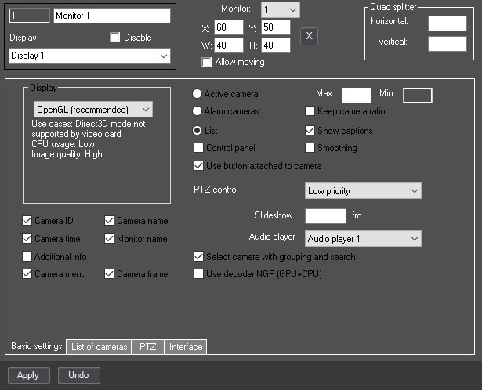Click the Slideshow input field

pos(325,216)
